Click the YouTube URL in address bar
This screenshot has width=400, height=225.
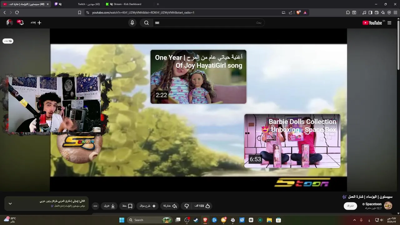click(x=143, y=12)
